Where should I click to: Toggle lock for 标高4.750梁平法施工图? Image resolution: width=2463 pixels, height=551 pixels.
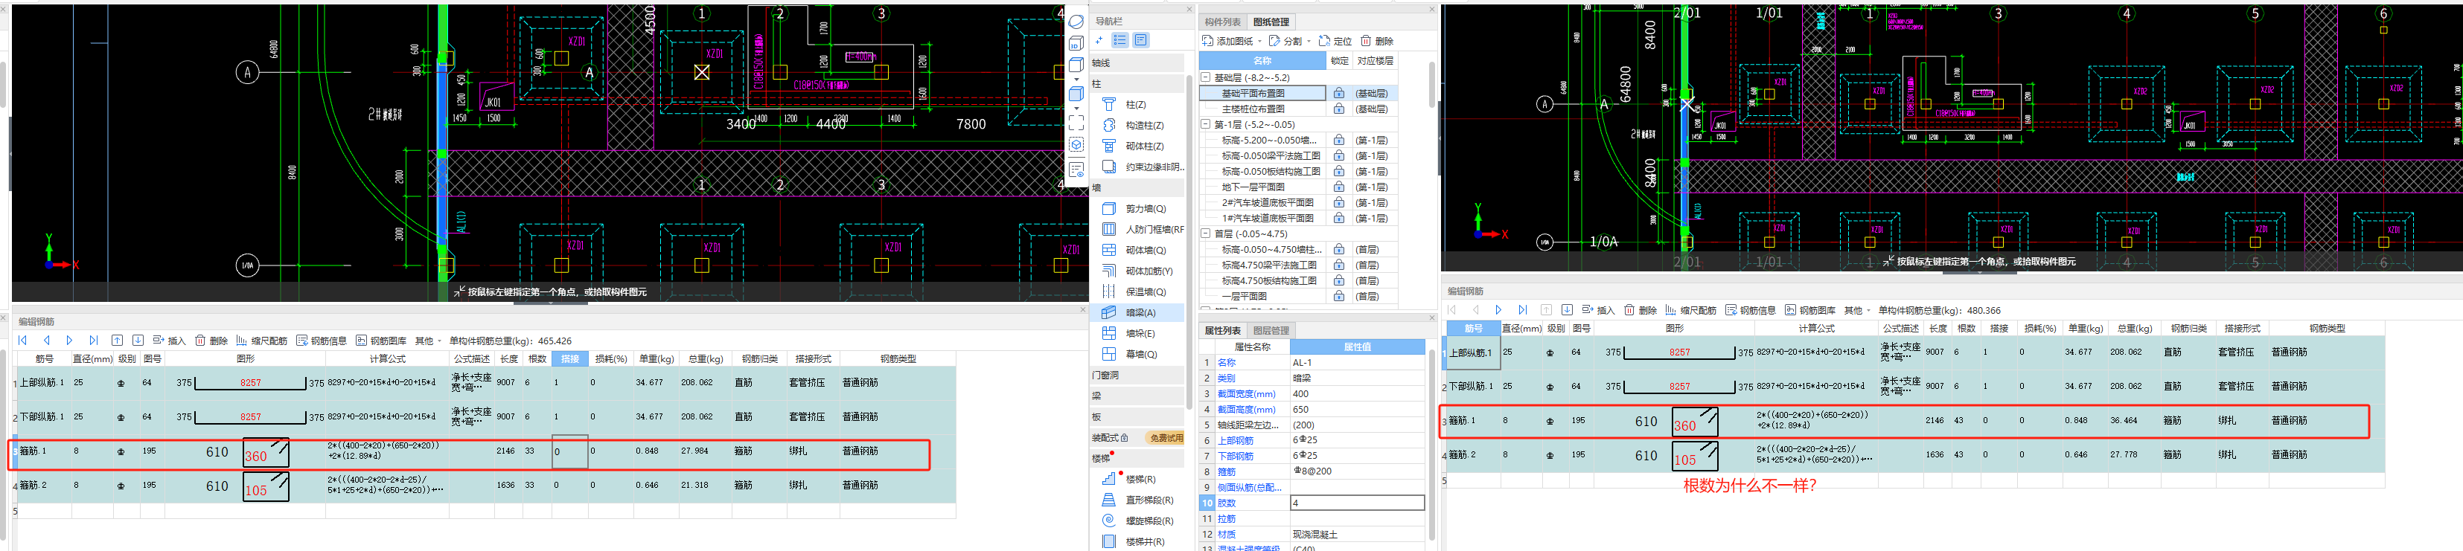point(1338,265)
